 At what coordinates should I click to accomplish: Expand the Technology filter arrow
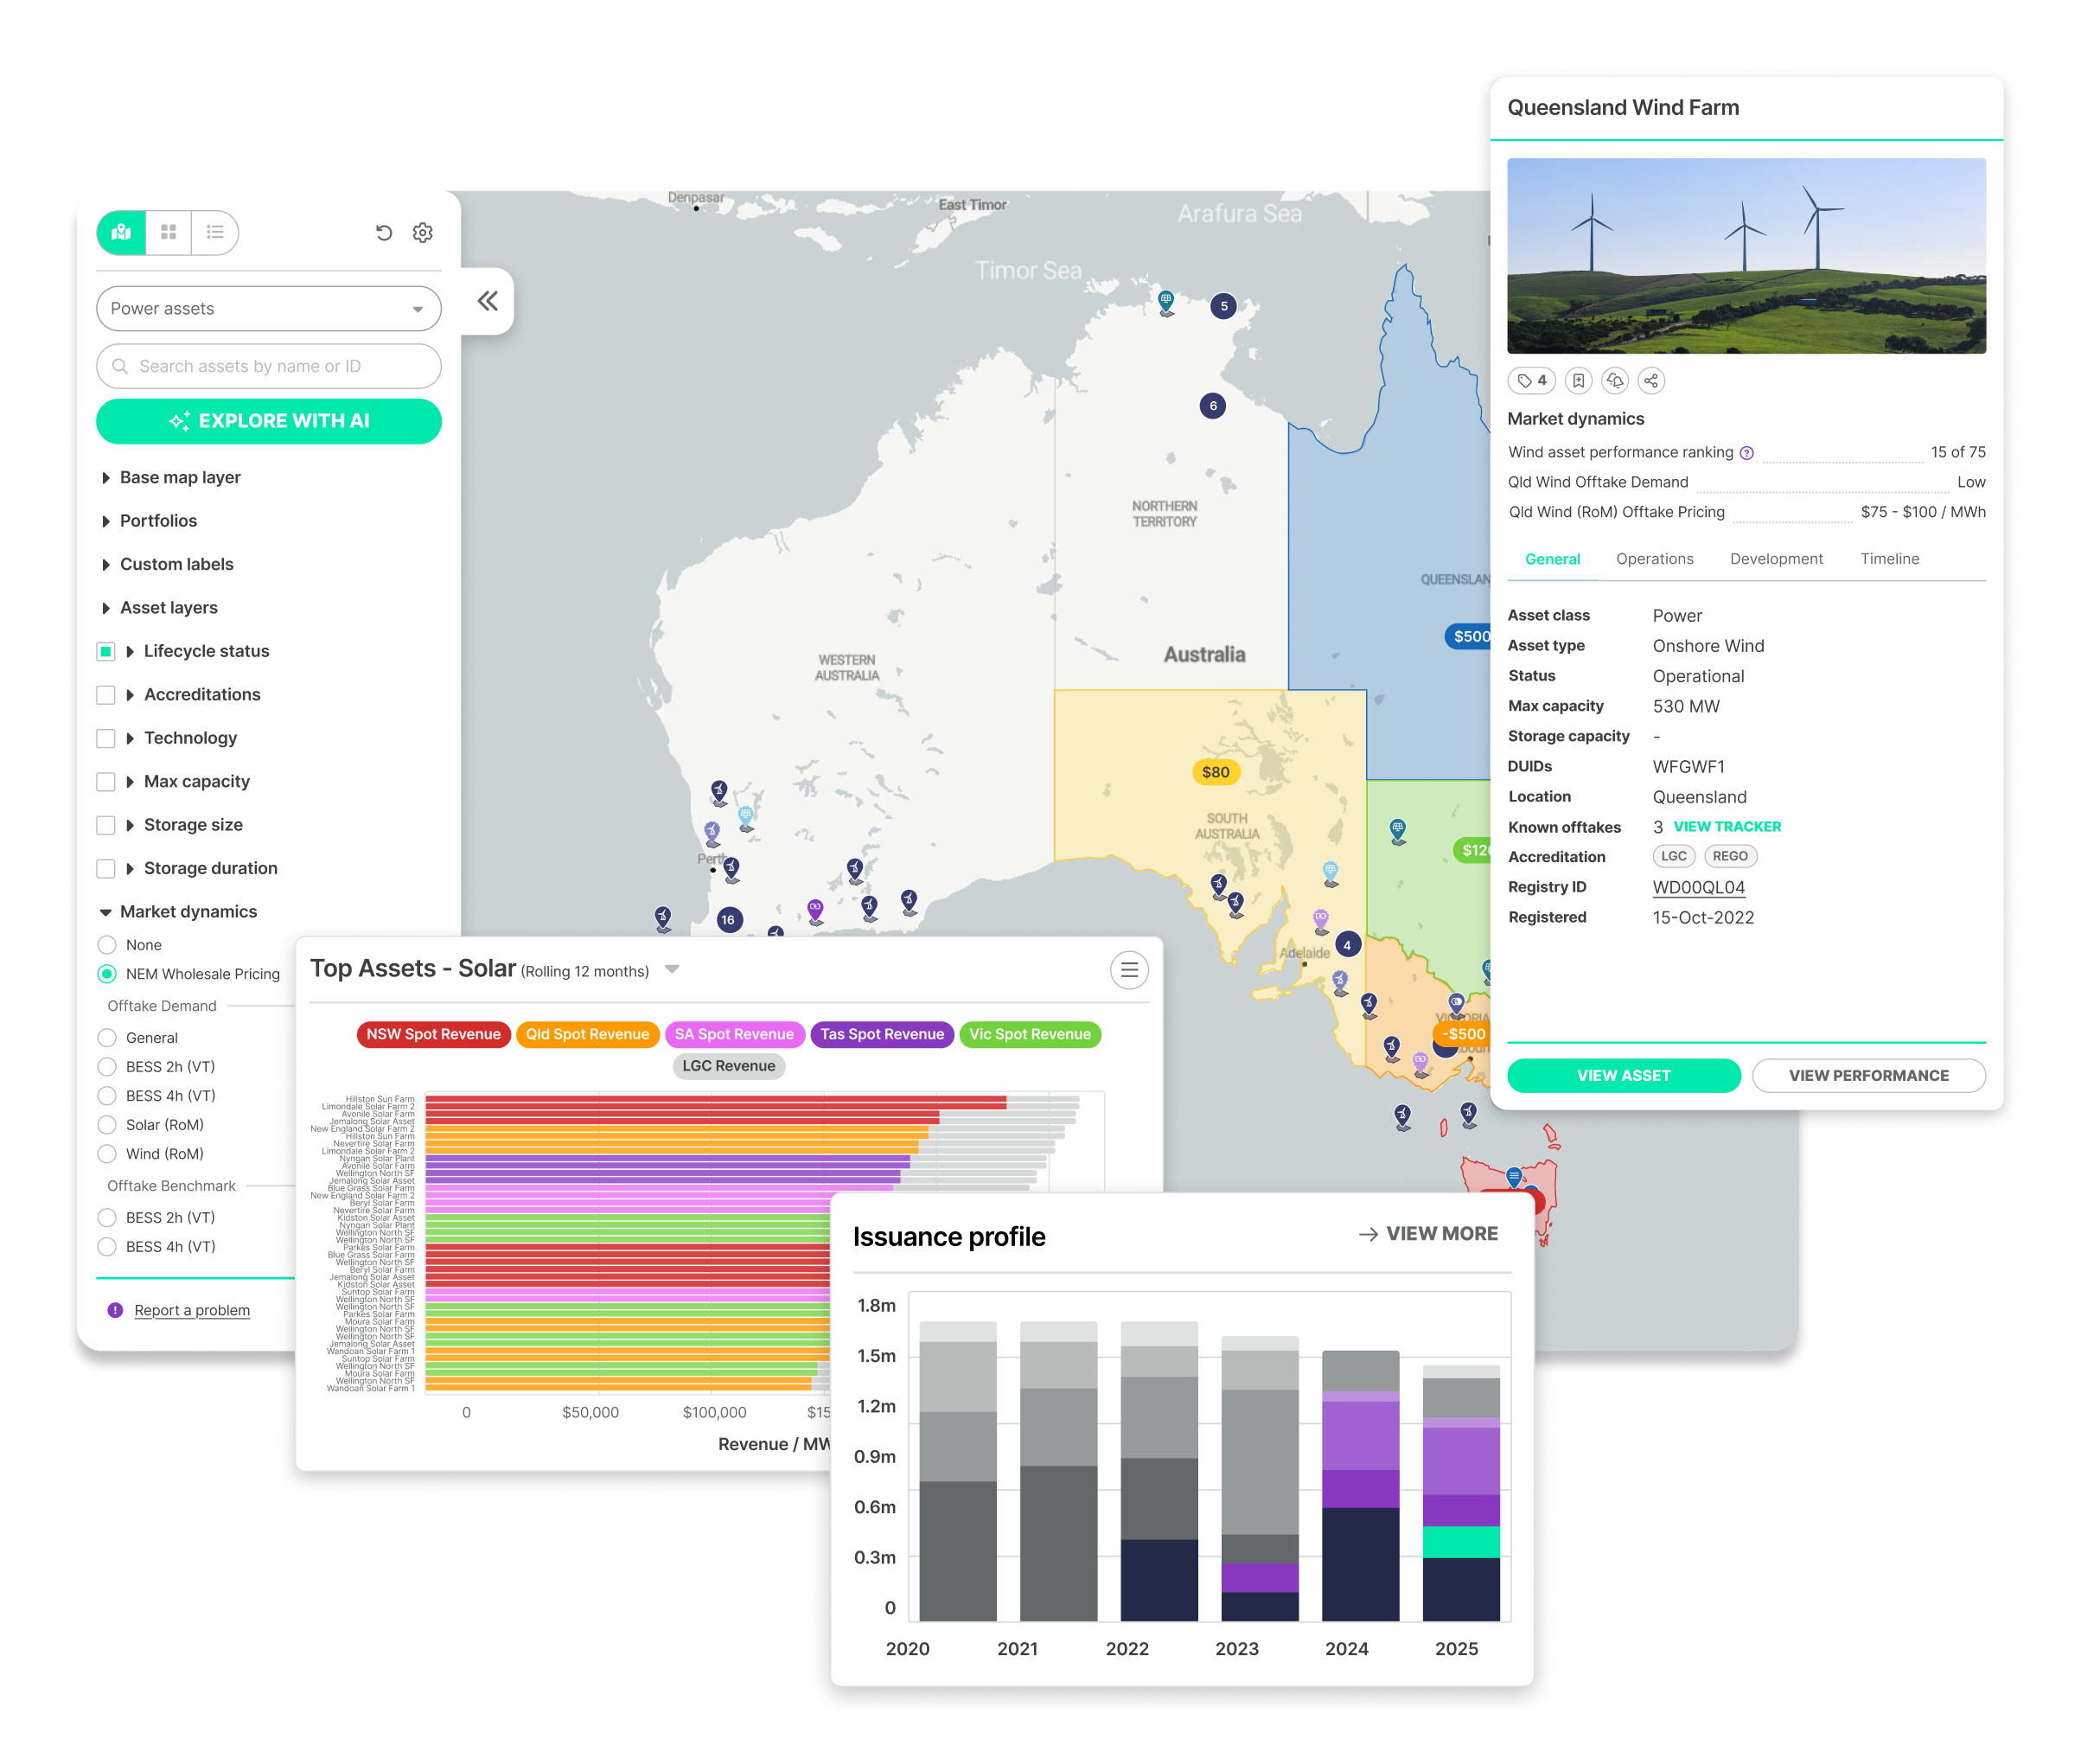pos(130,739)
